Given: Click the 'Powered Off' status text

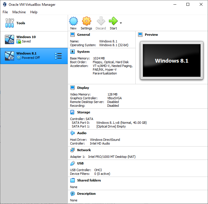Looking at the screenshot, I should point(31,58).
